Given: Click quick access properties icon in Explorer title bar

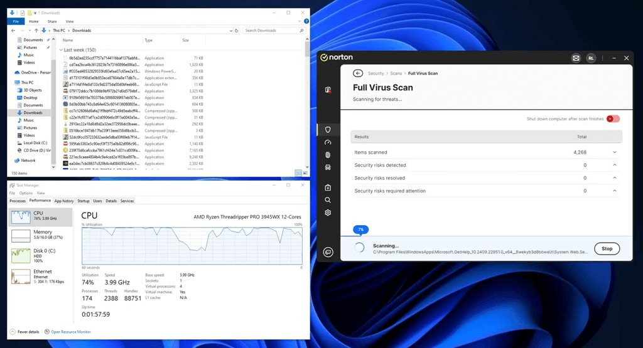Looking at the screenshot, I should click(23, 13).
